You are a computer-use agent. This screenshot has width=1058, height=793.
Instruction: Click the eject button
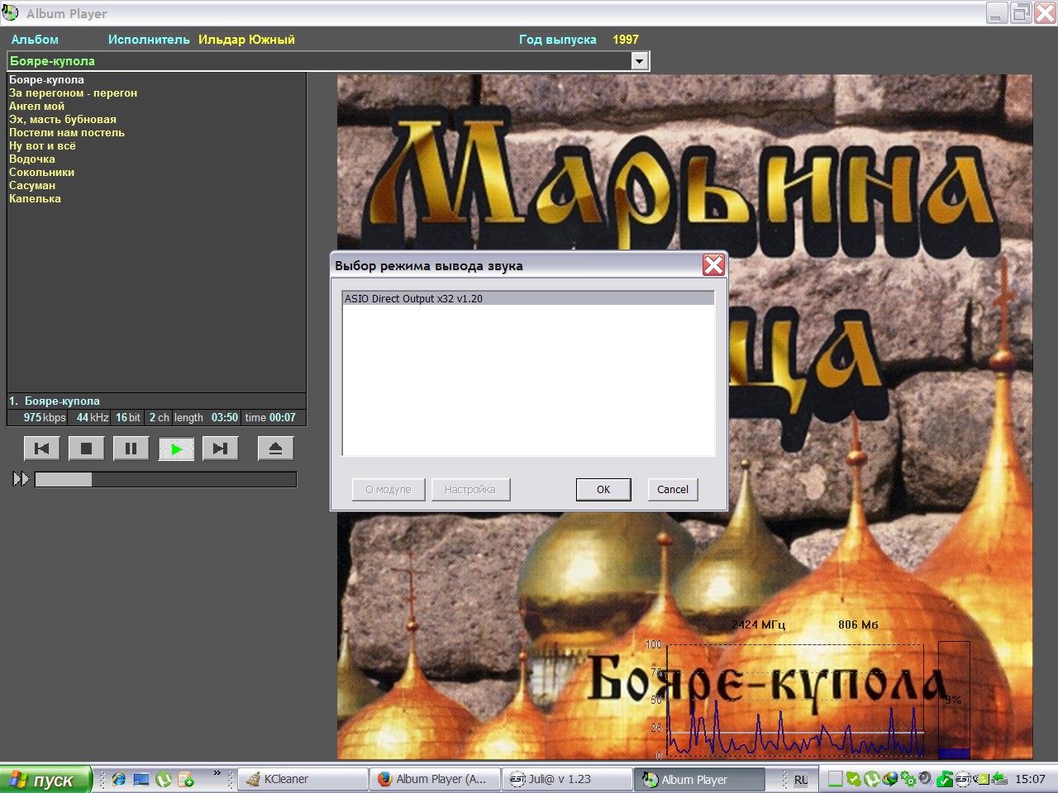click(x=275, y=449)
